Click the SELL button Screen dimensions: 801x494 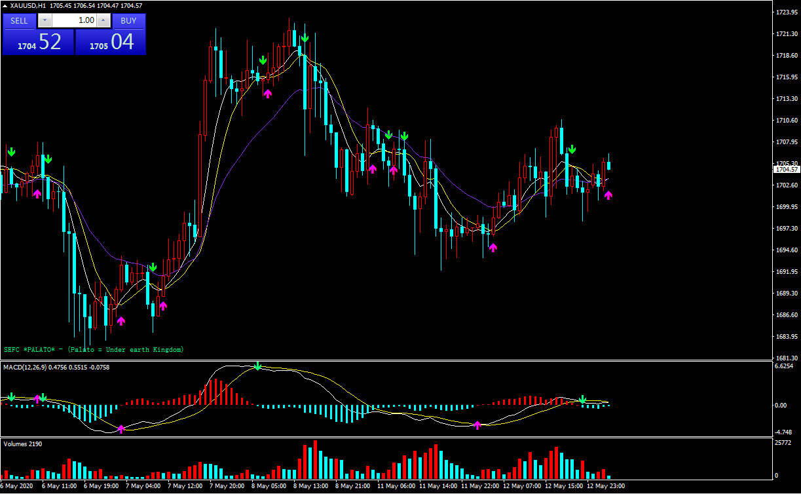[x=19, y=20]
